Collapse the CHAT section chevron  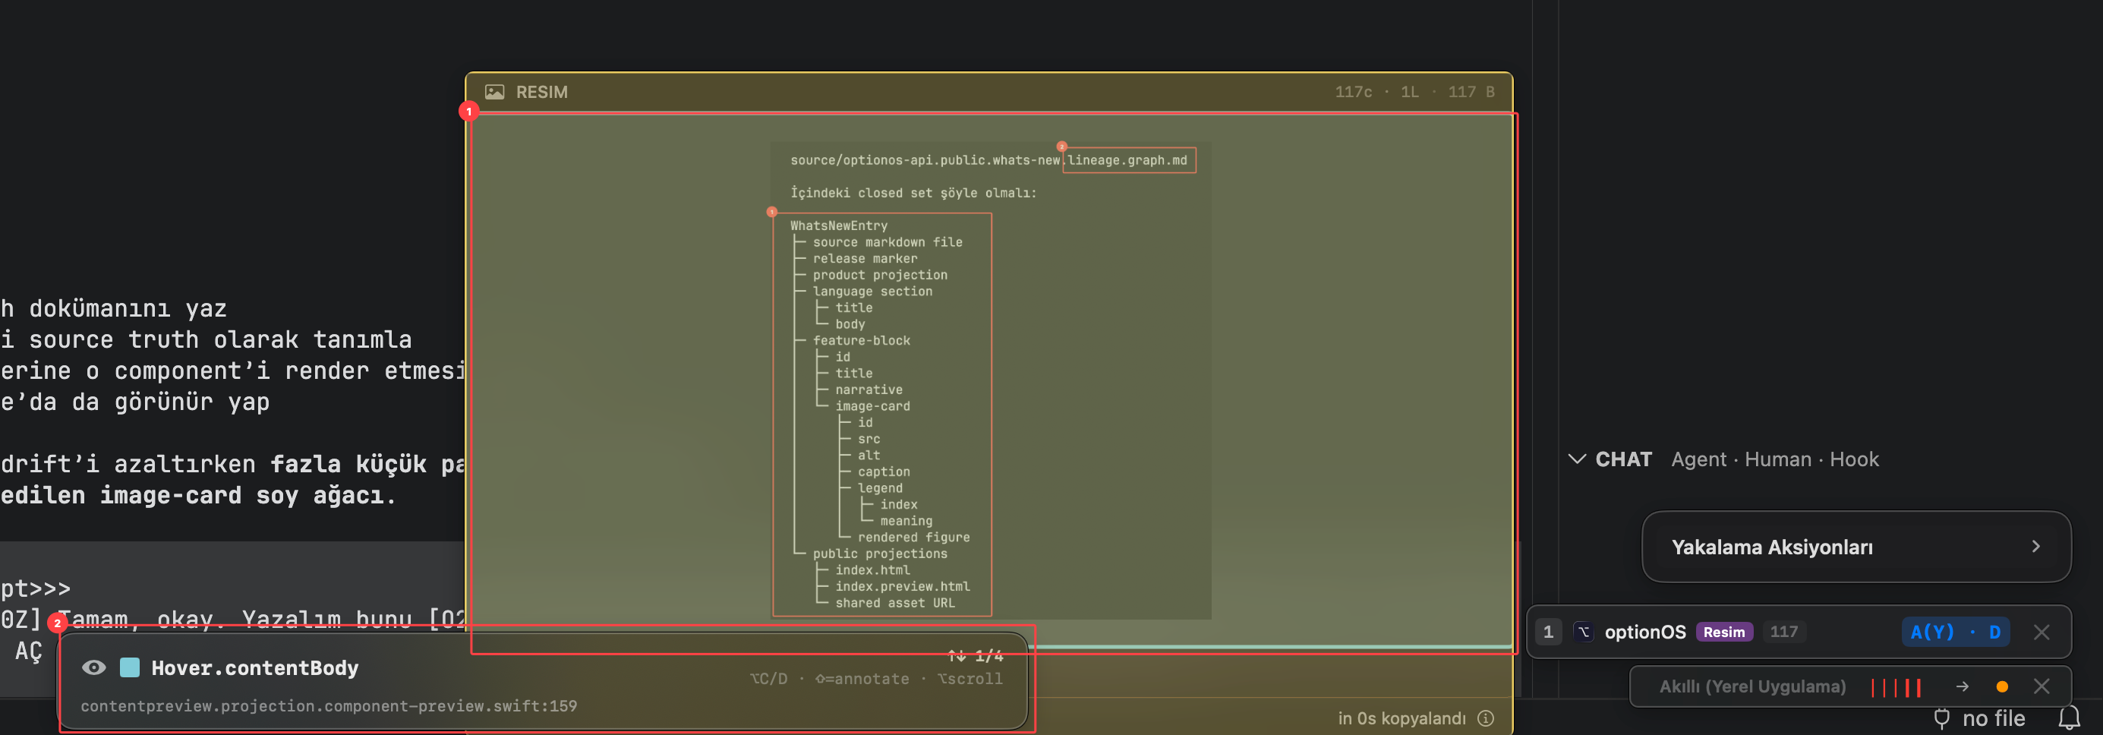pyautogui.click(x=1576, y=459)
